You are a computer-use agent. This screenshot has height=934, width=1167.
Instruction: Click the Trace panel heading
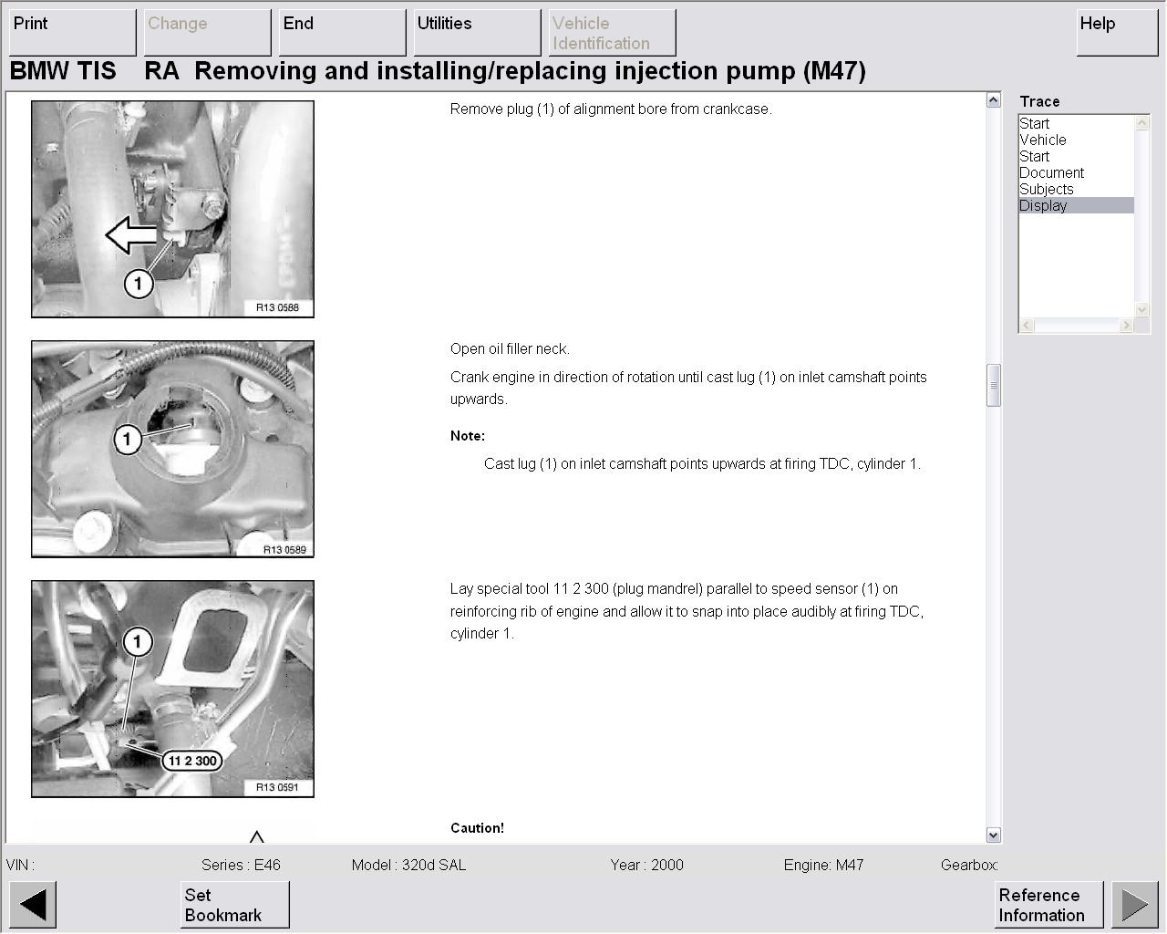[1039, 101]
